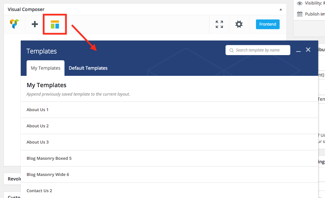Image resolution: width=325 pixels, height=198 pixels.
Task: Append the About Us 2 template
Action: (x=38, y=126)
